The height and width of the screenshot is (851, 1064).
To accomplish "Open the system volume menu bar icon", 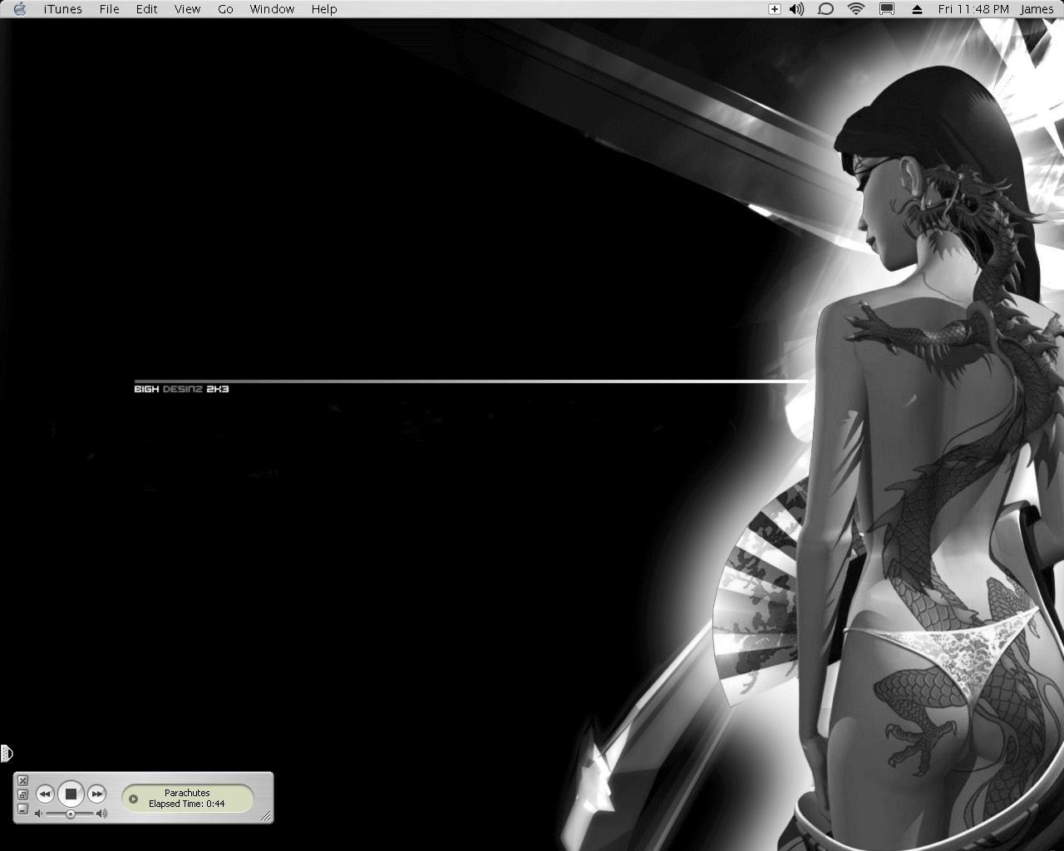I will click(x=797, y=9).
